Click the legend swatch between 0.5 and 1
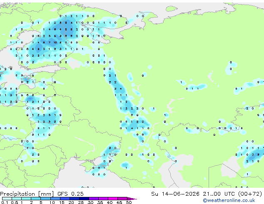The height and width of the screenshot is (204, 264). click(17, 199)
